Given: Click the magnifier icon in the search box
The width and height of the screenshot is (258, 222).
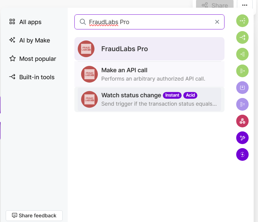Looking at the screenshot, I should coord(83,22).
